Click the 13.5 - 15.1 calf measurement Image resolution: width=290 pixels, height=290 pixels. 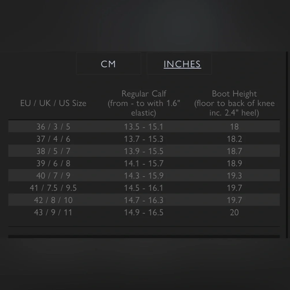click(x=144, y=127)
